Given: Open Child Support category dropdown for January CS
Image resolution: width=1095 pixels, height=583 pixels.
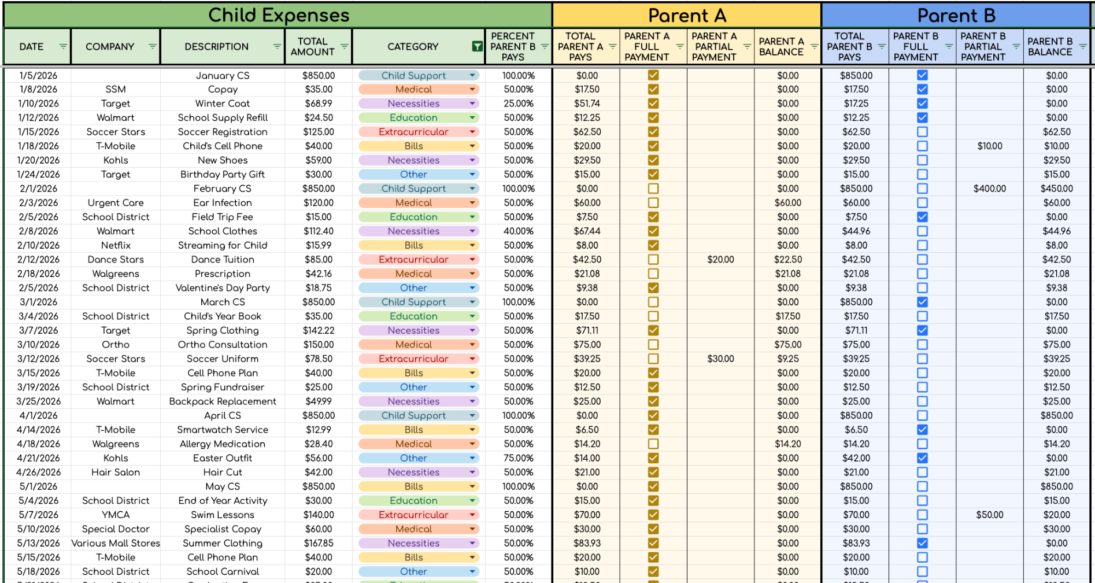Looking at the screenshot, I should tap(472, 75).
